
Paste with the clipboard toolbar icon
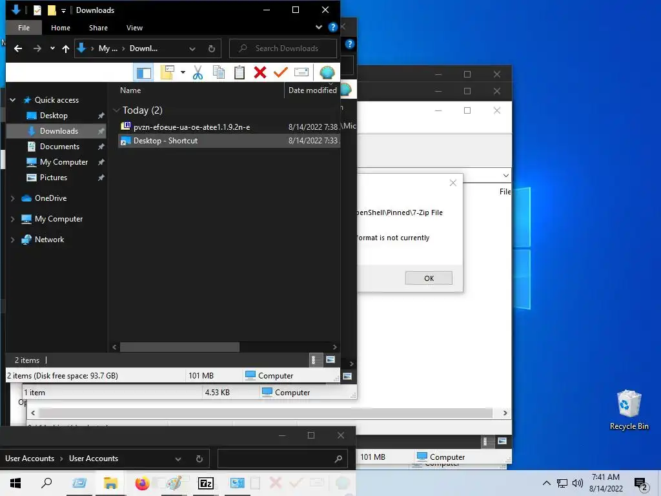pos(239,72)
